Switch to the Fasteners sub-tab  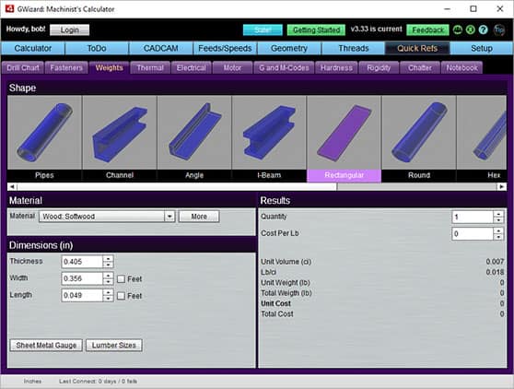[x=66, y=68]
